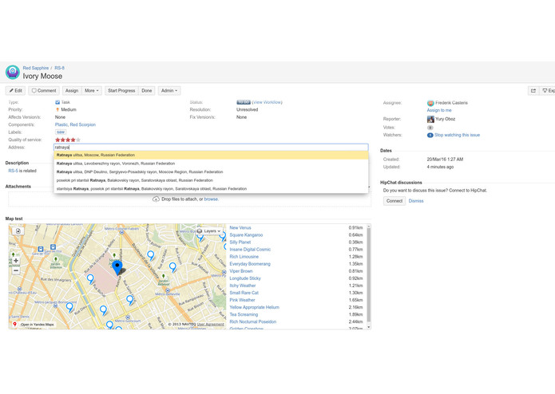Screen dimensions: 555x394
Task: Click the Assign button
Action: (72, 91)
